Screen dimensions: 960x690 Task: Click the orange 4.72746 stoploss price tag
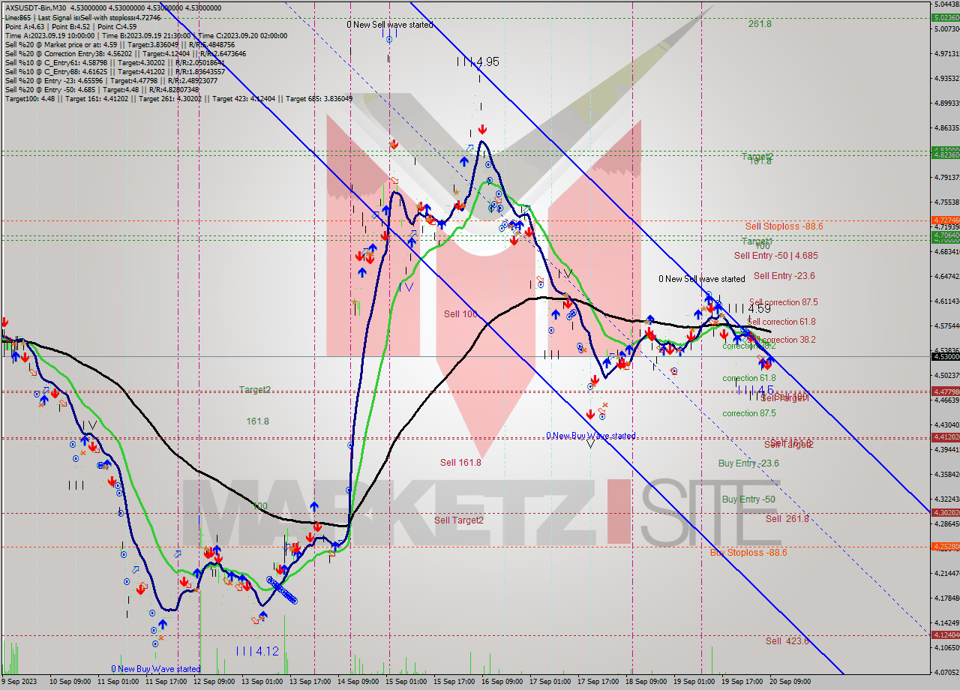tap(945, 220)
